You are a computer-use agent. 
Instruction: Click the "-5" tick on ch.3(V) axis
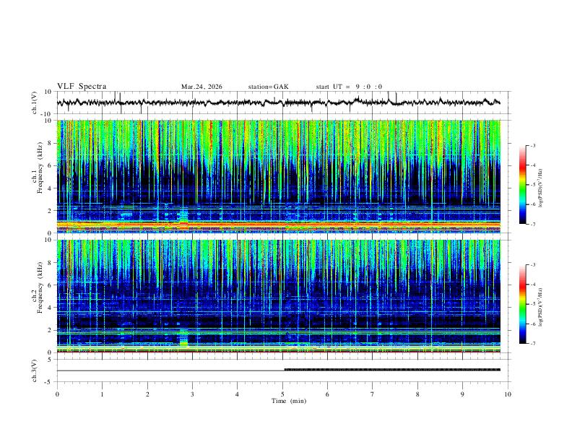(x=48, y=382)
